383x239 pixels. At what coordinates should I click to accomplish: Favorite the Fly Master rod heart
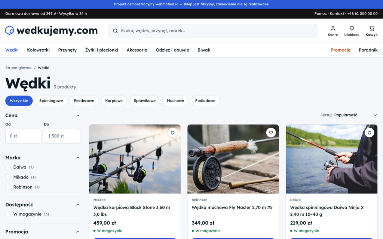coord(271,133)
